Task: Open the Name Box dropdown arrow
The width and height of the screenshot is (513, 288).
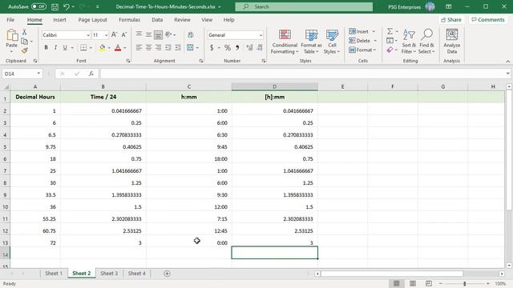Action: pyautogui.click(x=38, y=74)
